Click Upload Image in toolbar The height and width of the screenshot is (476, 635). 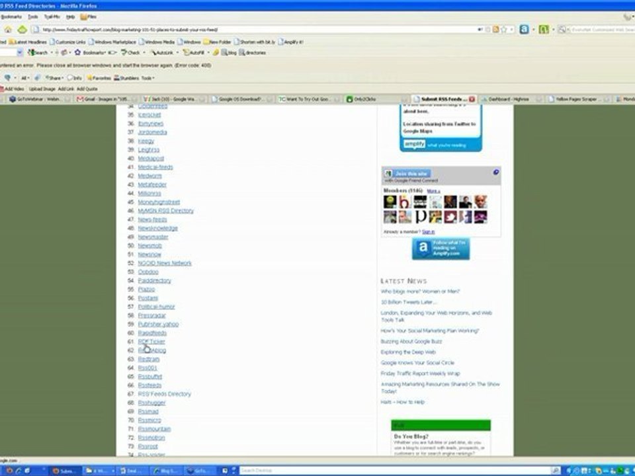tap(42, 89)
